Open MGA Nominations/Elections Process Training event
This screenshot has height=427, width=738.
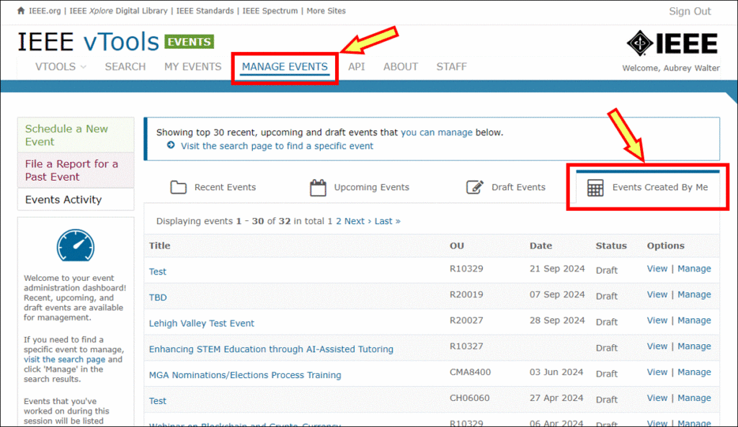tap(245, 375)
